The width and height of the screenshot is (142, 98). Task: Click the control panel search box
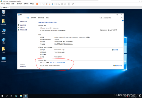tap(113, 18)
